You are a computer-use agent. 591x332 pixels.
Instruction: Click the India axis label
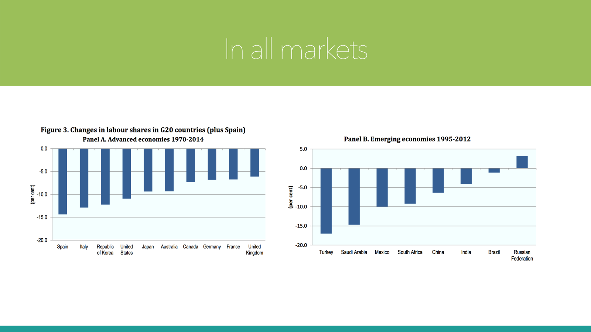click(x=466, y=252)
